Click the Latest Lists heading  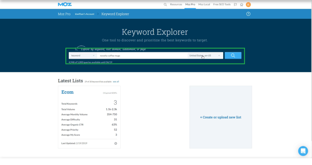[x=70, y=81]
